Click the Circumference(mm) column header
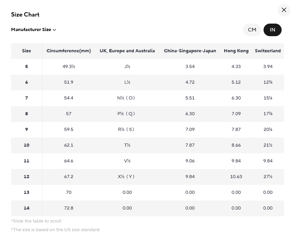This screenshot has width=295, height=243. click(69, 51)
